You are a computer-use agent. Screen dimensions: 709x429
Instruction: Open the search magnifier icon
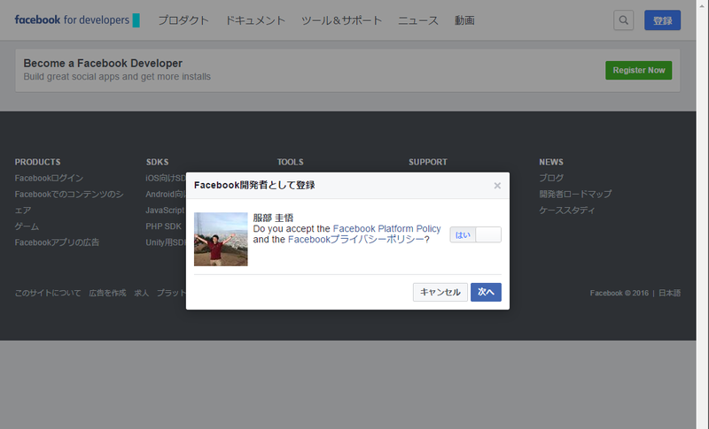click(623, 20)
